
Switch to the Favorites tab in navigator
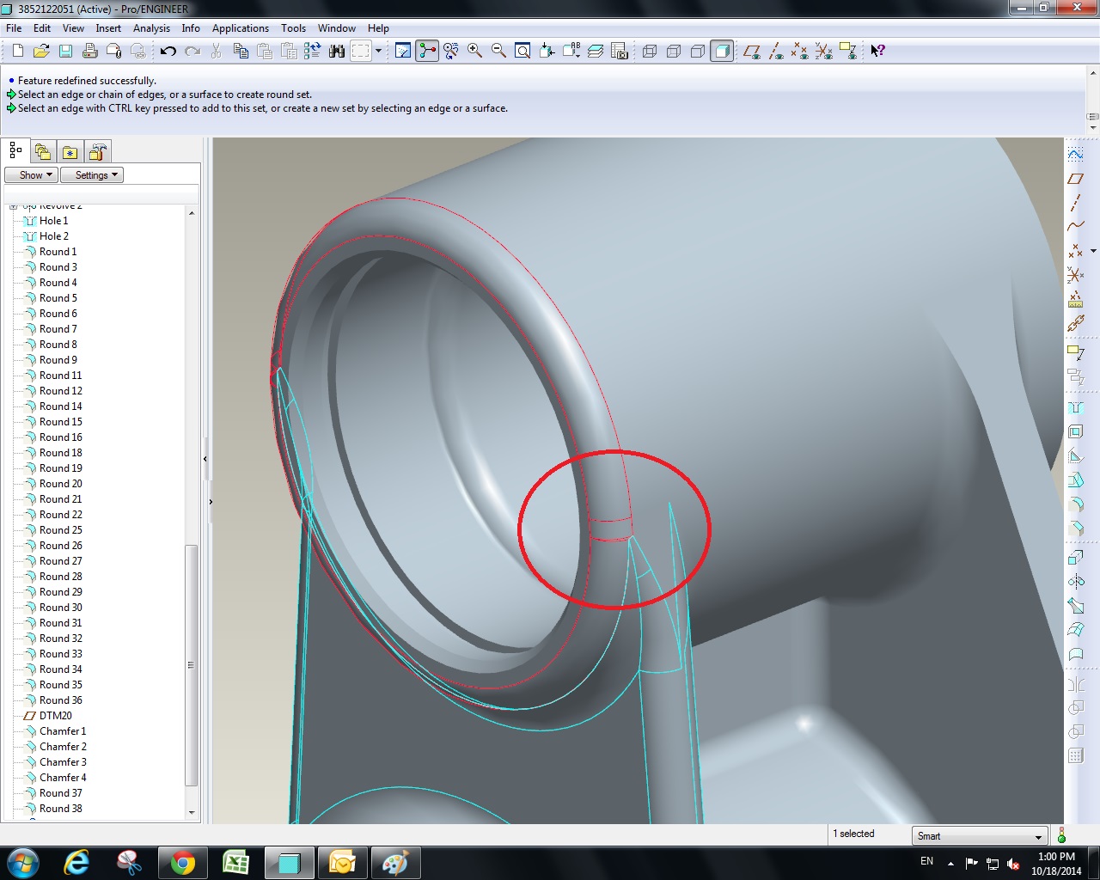click(x=70, y=152)
